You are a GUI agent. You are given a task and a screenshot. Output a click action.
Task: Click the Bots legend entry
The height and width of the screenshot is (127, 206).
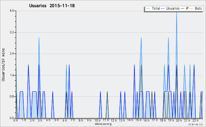(x=196, y=8)
